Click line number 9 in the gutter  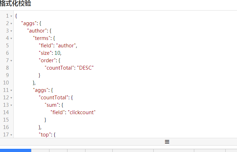click(7, 75)
